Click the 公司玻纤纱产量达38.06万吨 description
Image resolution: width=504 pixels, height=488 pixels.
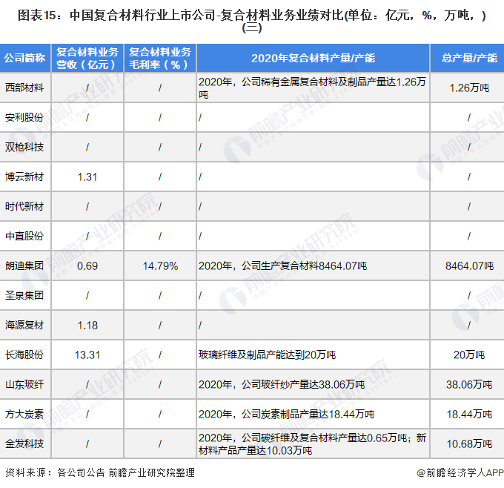[282, 384]
